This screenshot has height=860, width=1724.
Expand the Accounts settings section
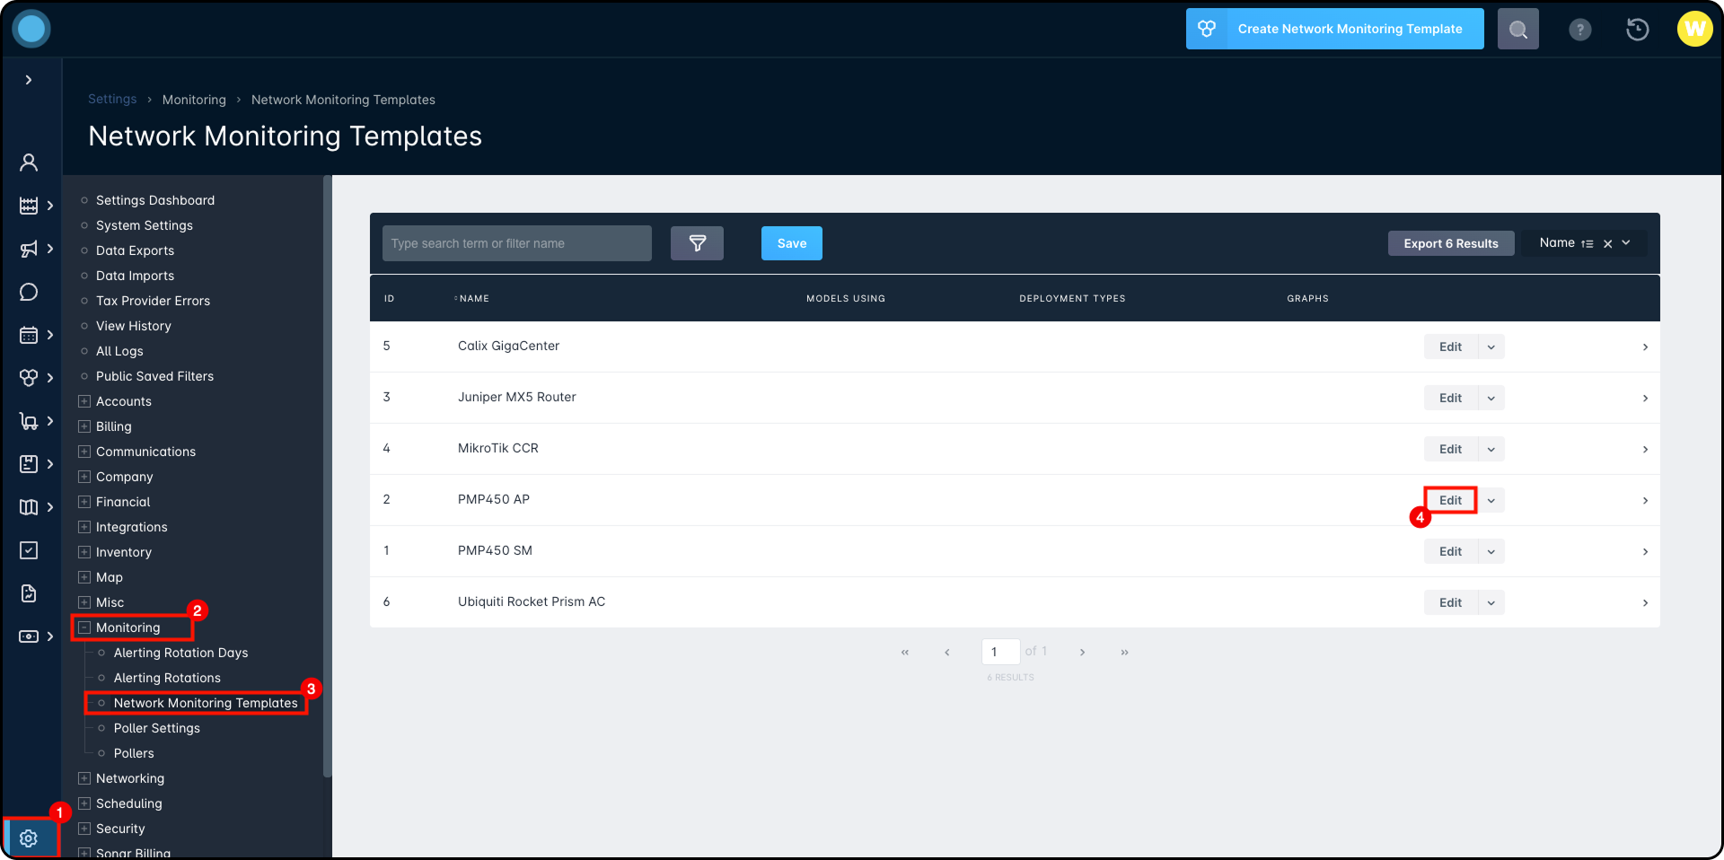[84, 401]
